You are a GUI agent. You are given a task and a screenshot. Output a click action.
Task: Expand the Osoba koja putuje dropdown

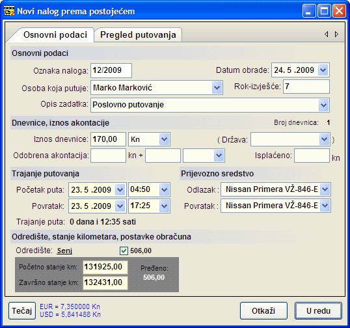[x=217, y=87]
